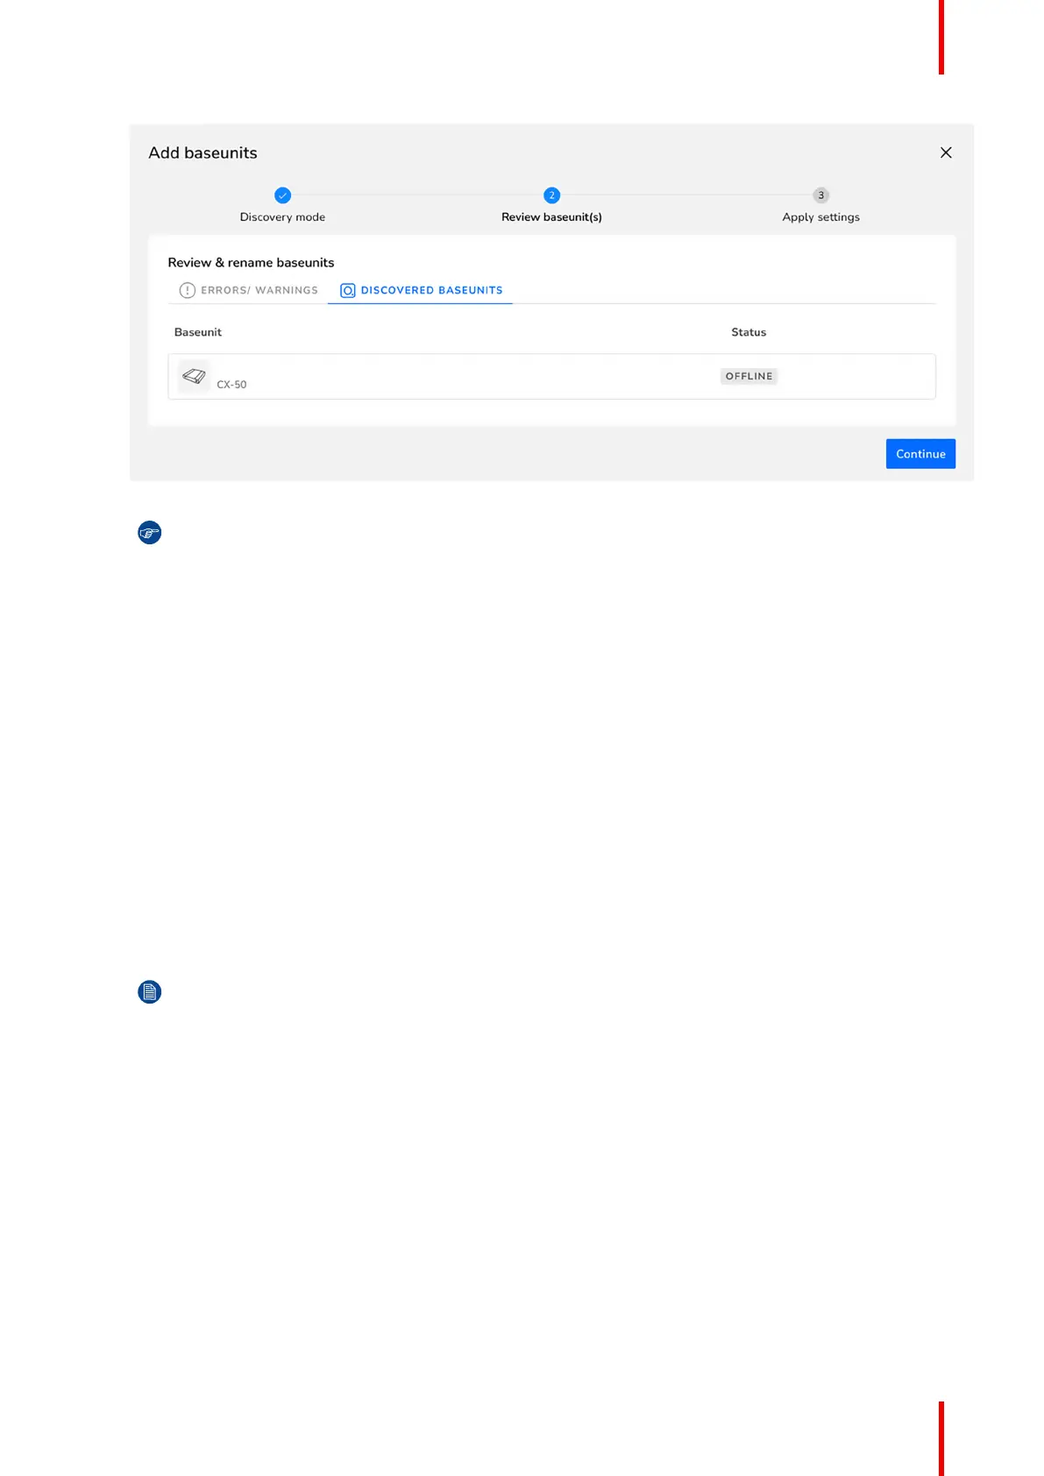Click the warning exclamation icon

(187, 290)
